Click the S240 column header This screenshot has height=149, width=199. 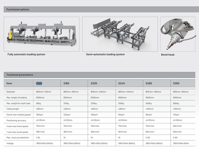click(x=121, y=83)
